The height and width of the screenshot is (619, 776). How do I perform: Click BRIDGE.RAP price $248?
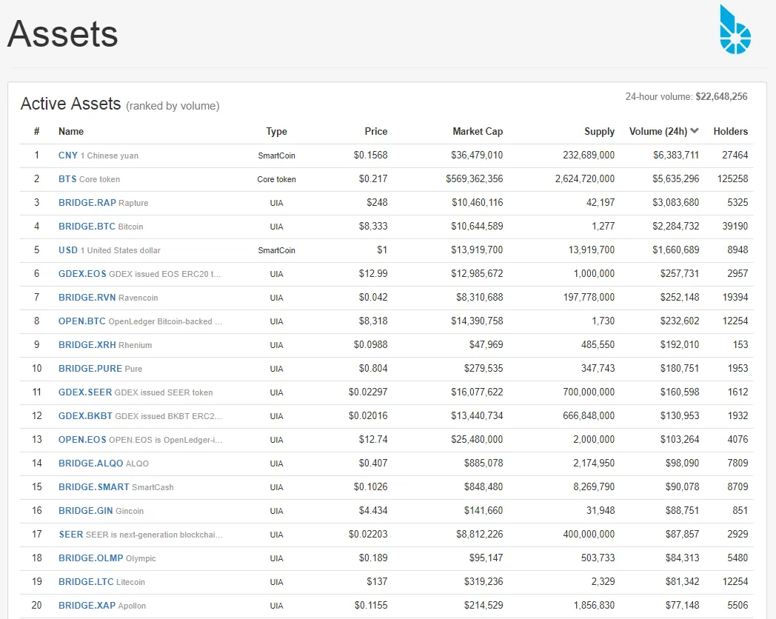(377, 203)
